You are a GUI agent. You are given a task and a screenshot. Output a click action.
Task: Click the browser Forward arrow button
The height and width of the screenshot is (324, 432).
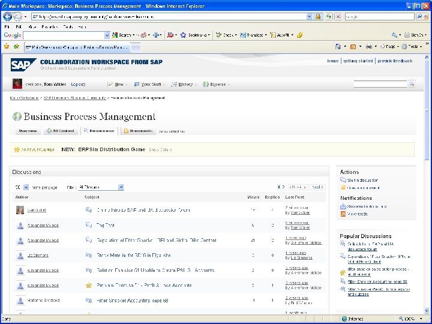click(x=17, y=17)
